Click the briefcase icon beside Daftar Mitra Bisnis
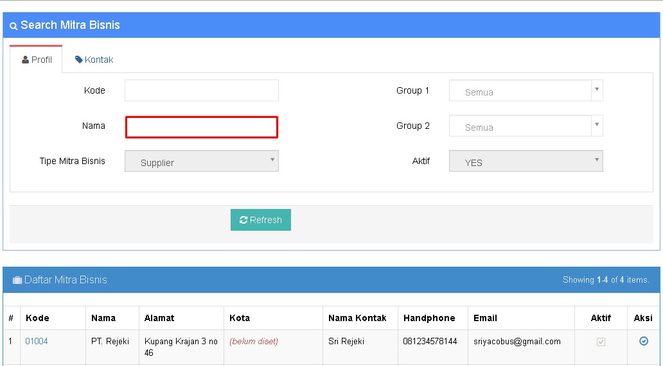 [x=17, y=280]
